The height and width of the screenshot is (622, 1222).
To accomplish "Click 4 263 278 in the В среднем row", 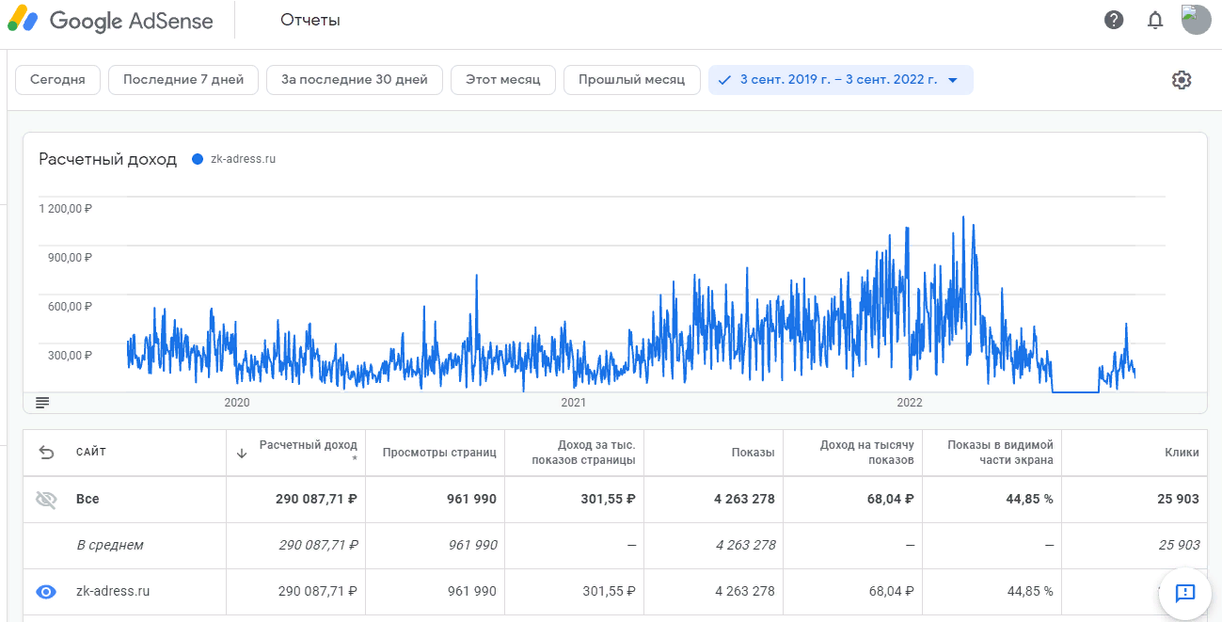I will pos(746,545).
